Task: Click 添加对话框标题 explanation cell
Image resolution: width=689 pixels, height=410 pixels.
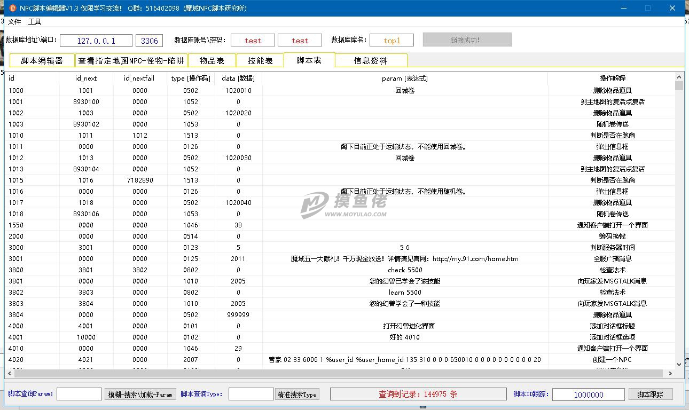Action: [612, 326]
